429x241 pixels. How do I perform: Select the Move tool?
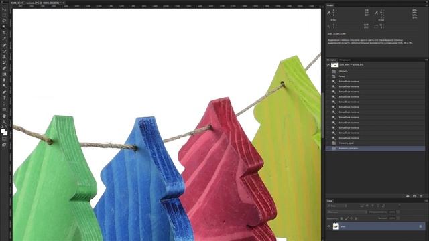click(x=4, y=9)
